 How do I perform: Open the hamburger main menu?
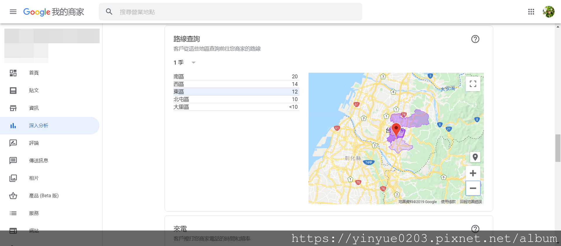point(13,12)
